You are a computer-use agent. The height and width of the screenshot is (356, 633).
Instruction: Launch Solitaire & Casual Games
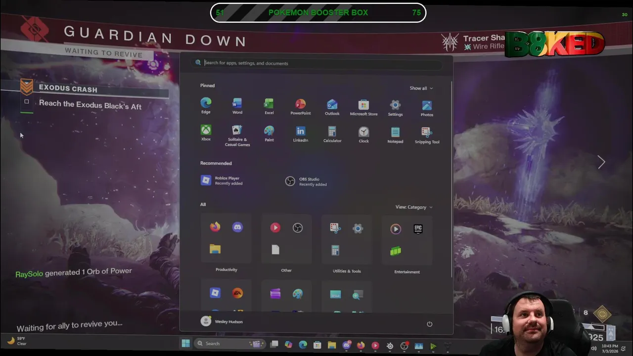click(237, 135)
